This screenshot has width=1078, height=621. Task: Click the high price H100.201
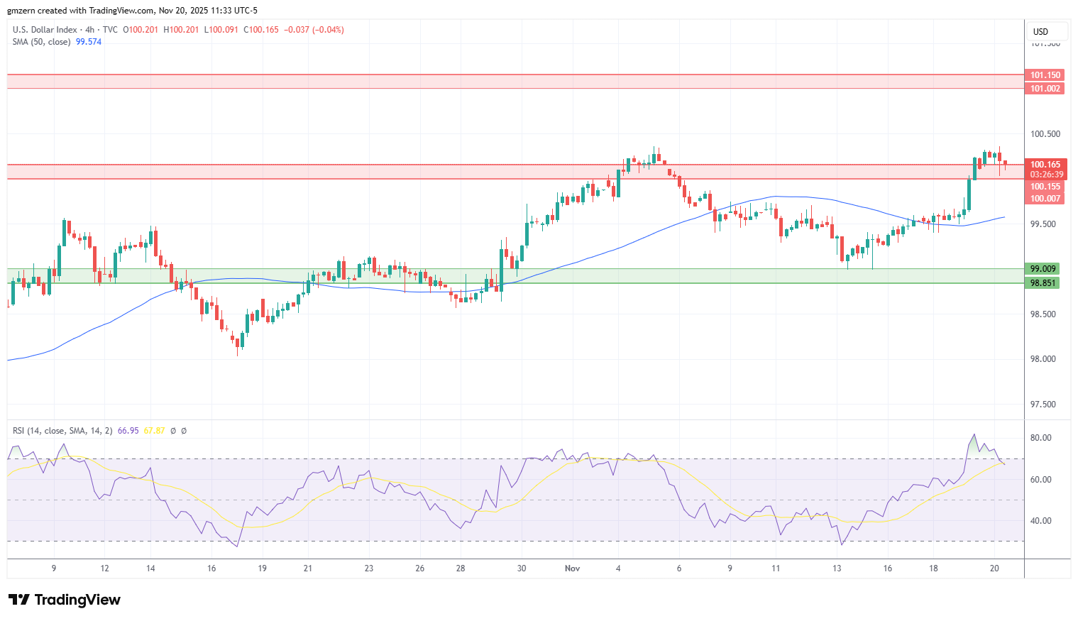pyautogui.click(x=182, y=30)
